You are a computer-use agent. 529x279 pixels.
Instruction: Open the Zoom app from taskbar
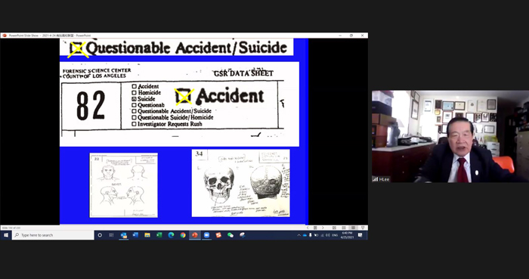pyautogui.click(x=206, y=235)
